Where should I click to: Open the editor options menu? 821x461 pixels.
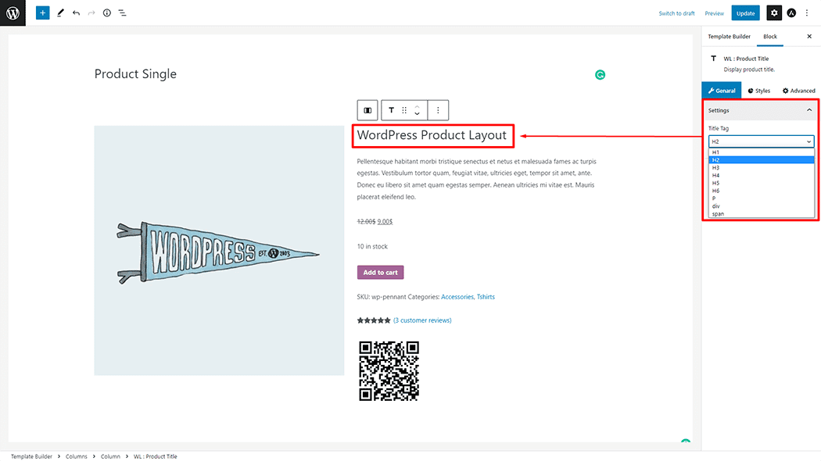807,13
